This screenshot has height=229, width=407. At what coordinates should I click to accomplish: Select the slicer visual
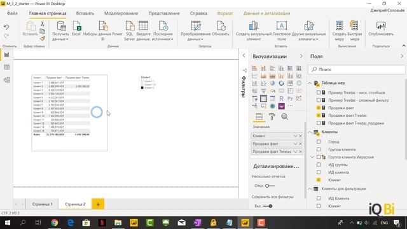click(254, 99)
